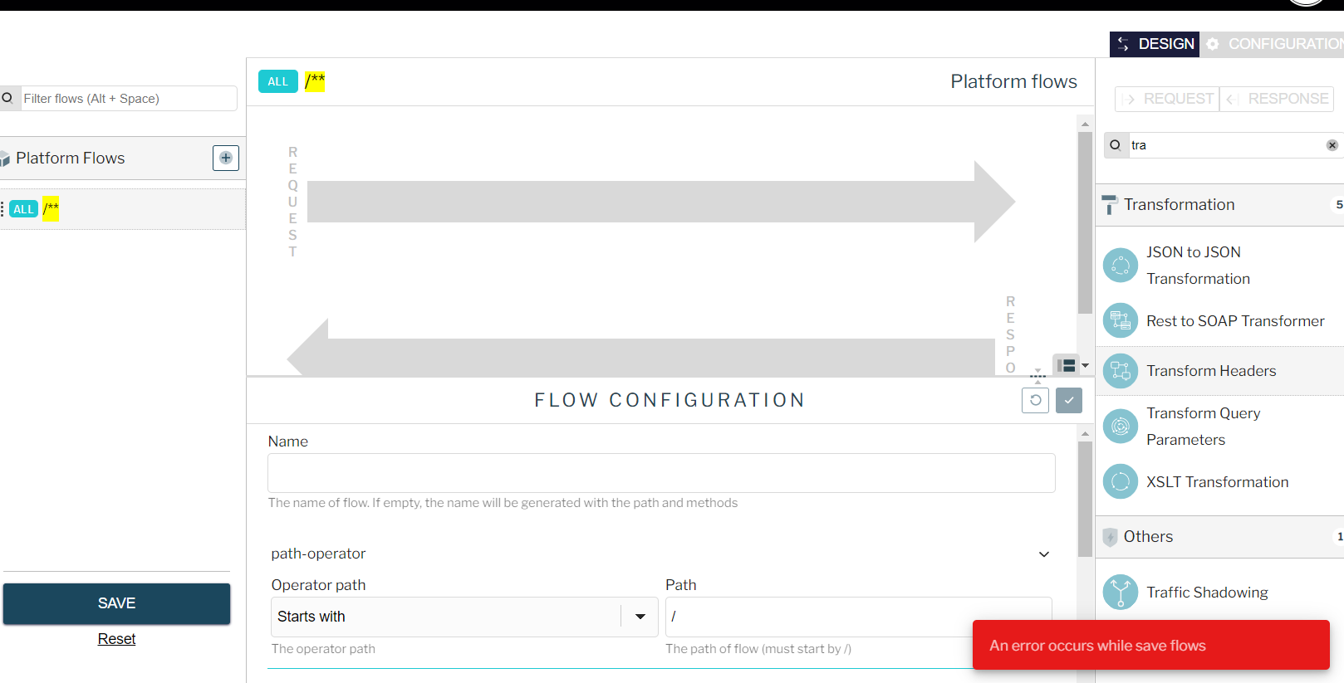Click the flow Name input field
1344x683 pixels.
[660, 473]
